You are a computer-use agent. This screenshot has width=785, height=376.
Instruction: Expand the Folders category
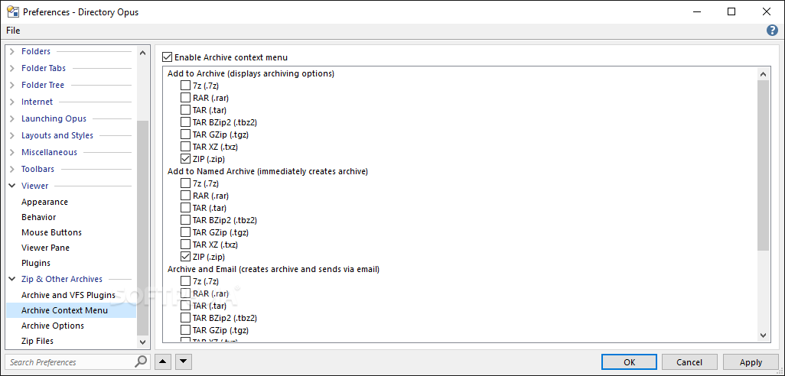click(12, 51)
